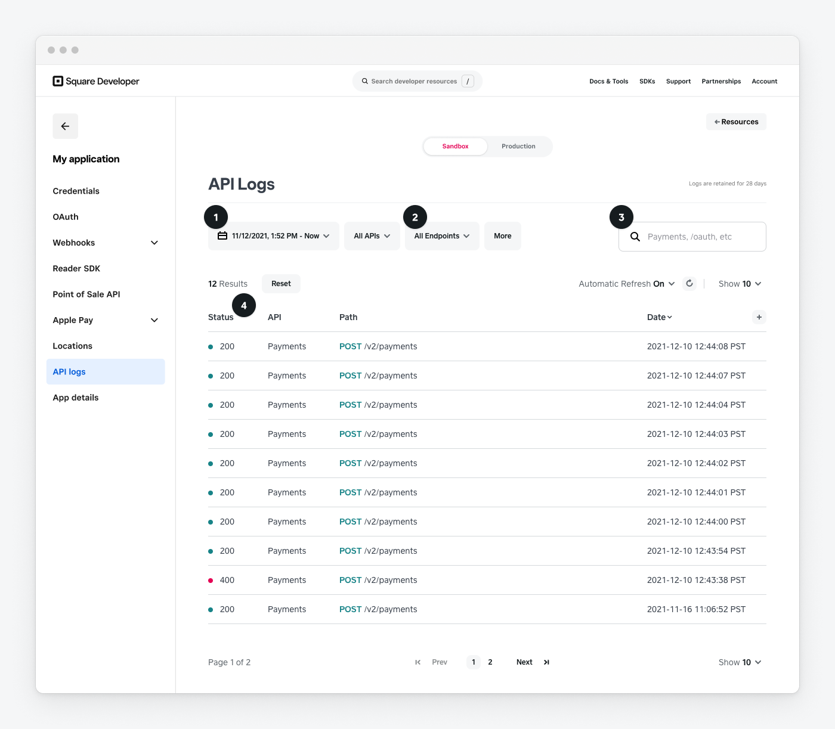
Task: Expand the Apple Pay sidebar section
Action: pyautogui.click(x=154, y=320)
